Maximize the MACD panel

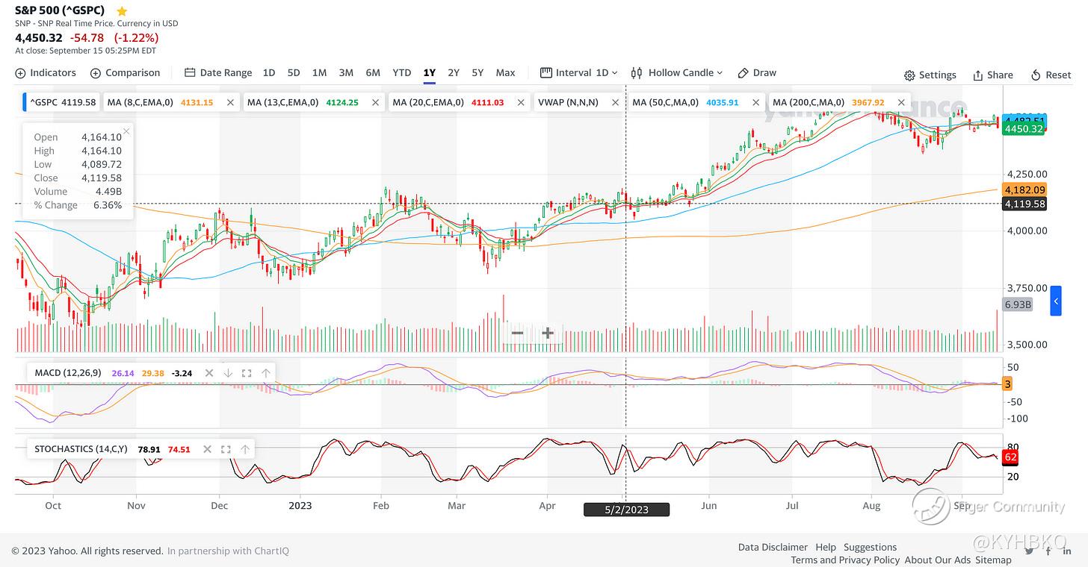point(247,373)
